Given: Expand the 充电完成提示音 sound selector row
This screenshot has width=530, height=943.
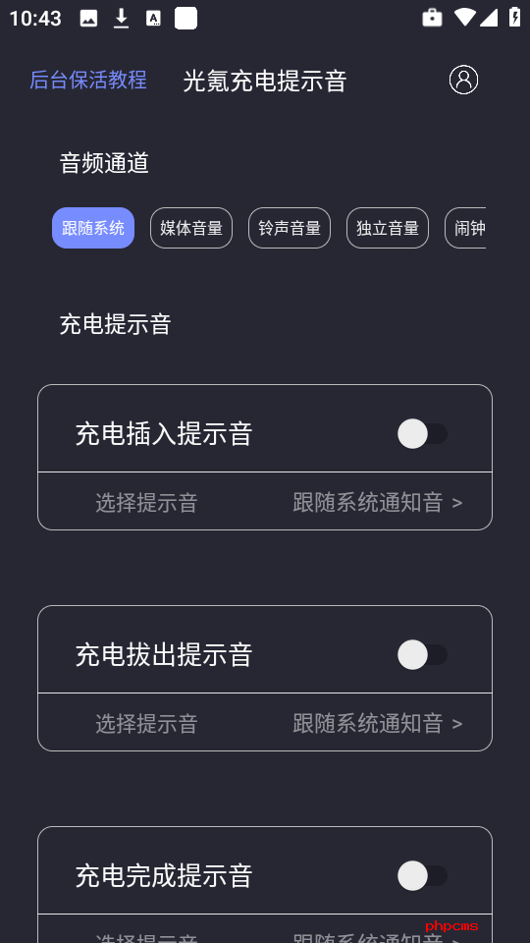Looking at the screenshot, I should 265,929.
